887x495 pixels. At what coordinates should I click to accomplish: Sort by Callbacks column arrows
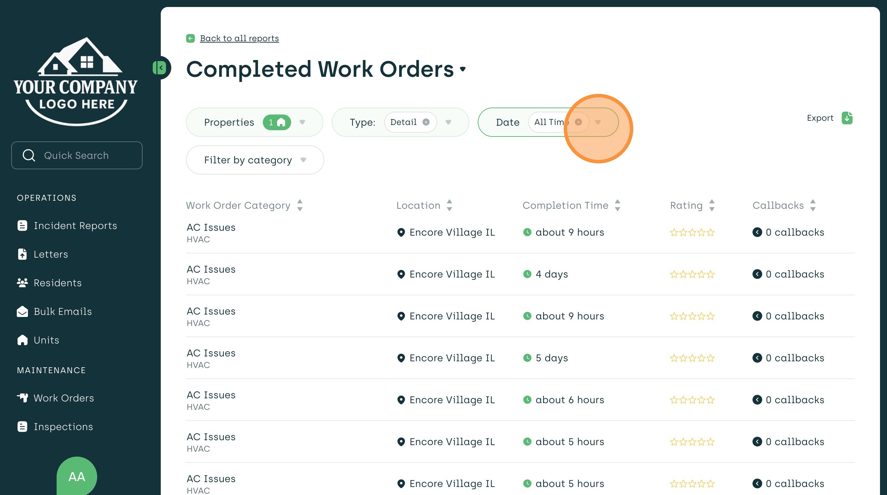[813, 205]
